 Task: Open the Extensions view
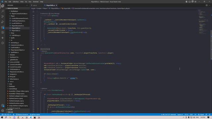point(3,27)
